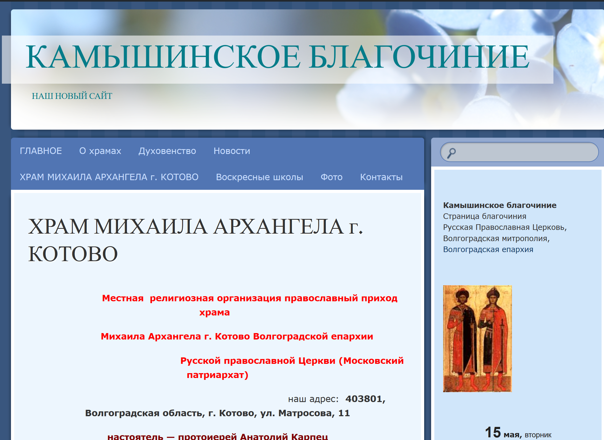Viewport: 604px width, 440px height.
Task: Click the sidebar line Волгоградская епархия
Action: pyautogui.click(x=488, y=249)
